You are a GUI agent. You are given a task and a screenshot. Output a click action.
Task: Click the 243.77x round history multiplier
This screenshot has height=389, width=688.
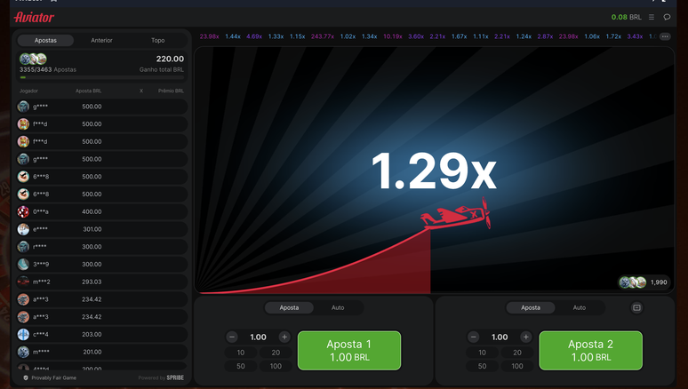point(323,36)
